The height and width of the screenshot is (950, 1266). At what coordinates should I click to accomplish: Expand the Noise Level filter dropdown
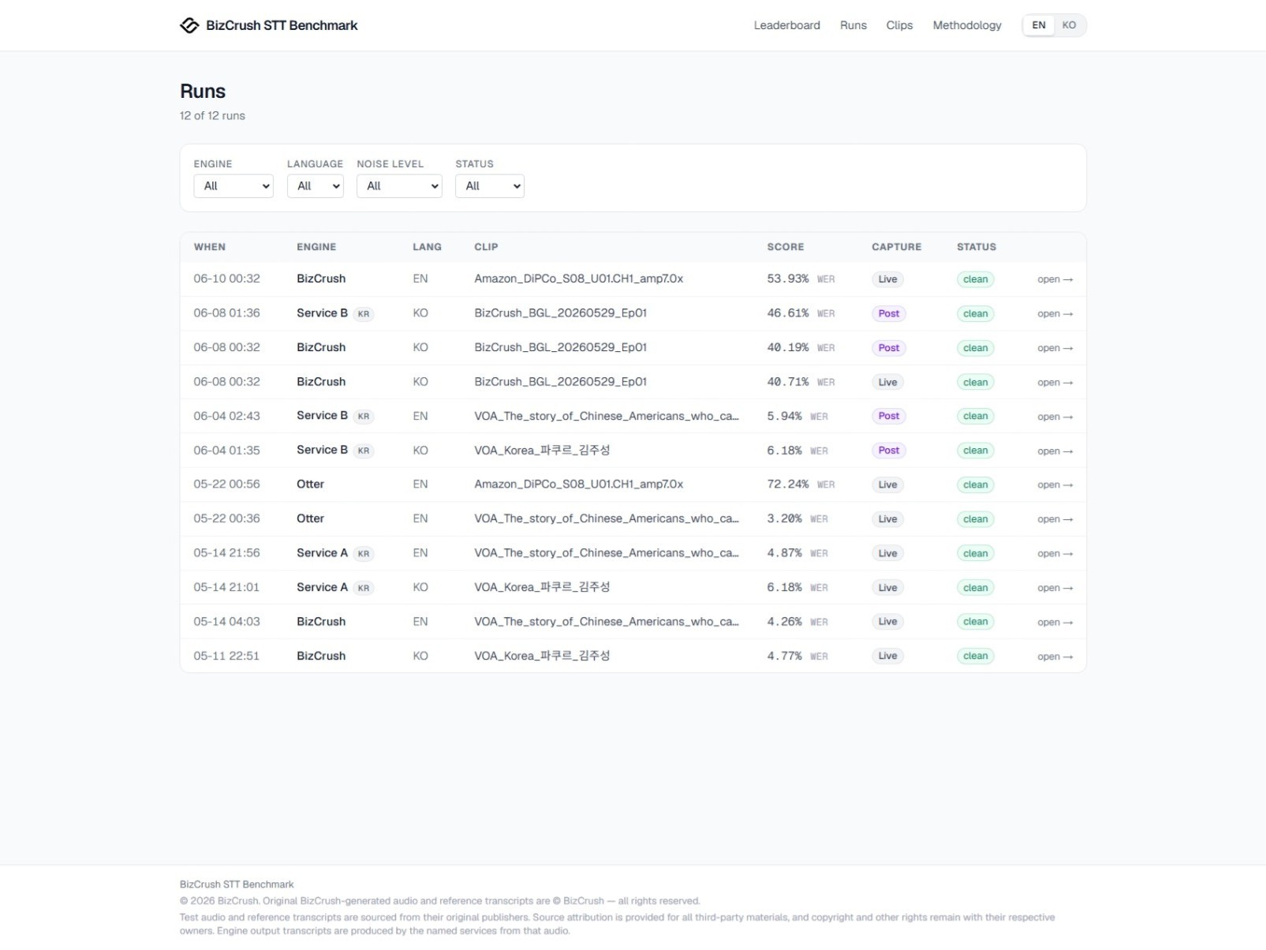tap(399, 186)
